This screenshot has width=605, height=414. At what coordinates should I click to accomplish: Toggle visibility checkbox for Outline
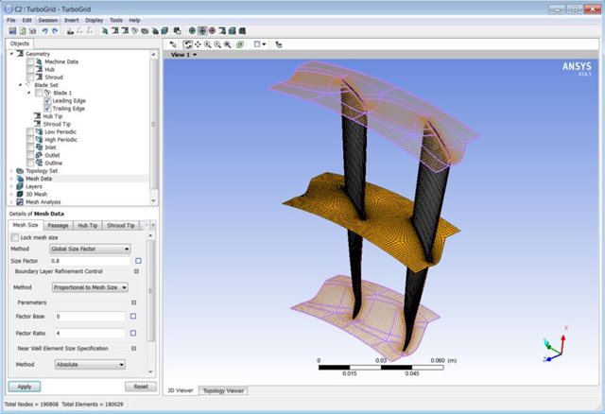coord(30,163)
